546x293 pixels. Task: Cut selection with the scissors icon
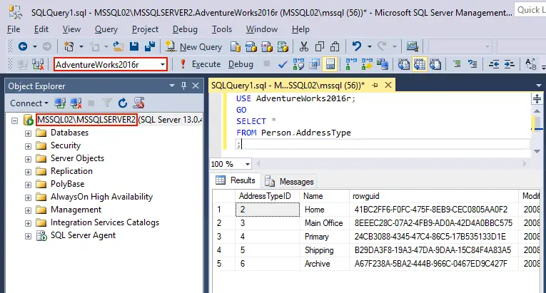[x=304, y=46]
